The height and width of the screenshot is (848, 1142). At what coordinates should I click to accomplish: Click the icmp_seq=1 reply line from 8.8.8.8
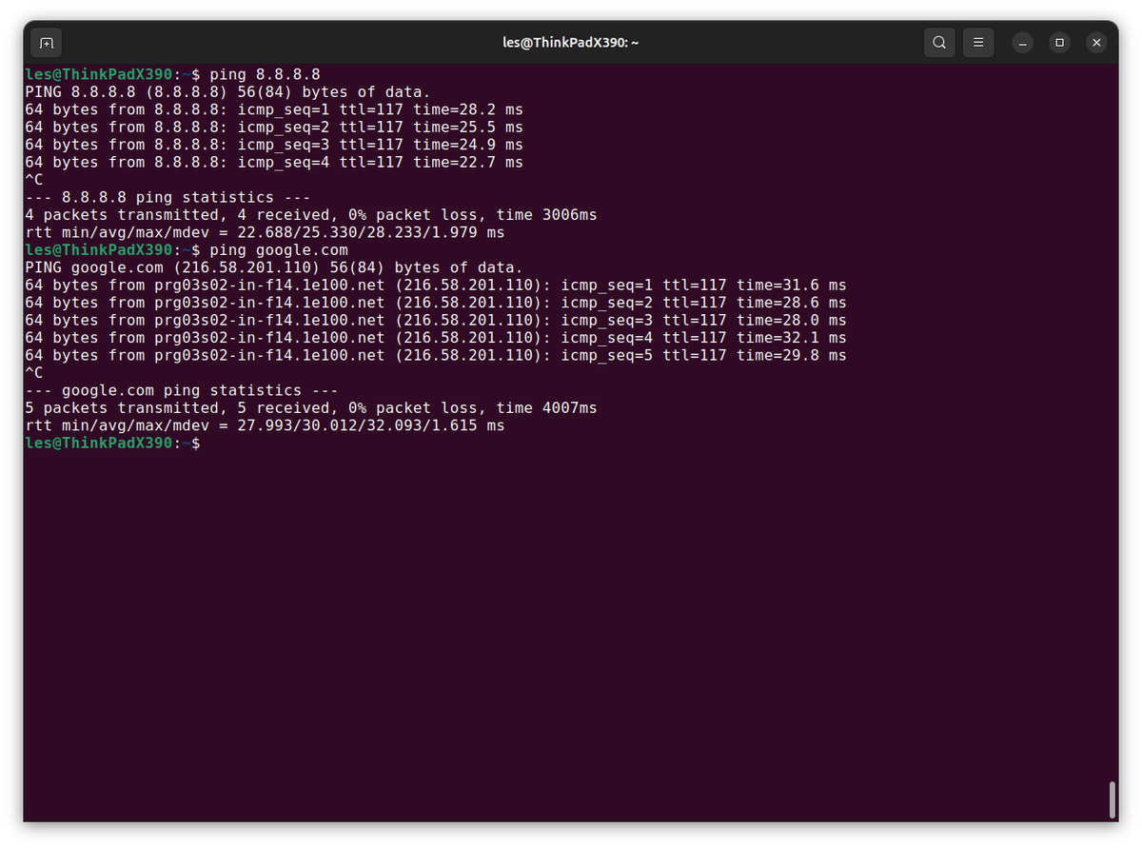272,108
